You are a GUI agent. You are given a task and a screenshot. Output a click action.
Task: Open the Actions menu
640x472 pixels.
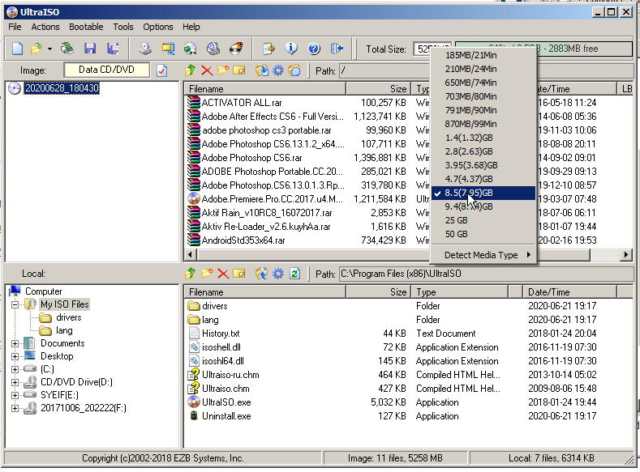click(x=45, y=27)
